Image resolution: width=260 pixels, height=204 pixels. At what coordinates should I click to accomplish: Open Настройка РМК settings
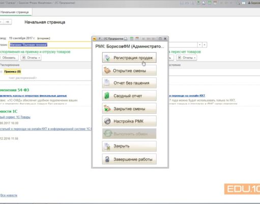[x=129, y=121]
